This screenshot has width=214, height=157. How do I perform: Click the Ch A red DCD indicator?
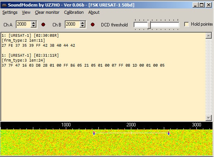coord(43,25)
